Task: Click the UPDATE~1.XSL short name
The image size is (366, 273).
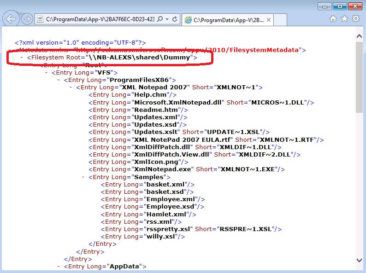Action: pyautogui.click(x=233, y=132)
